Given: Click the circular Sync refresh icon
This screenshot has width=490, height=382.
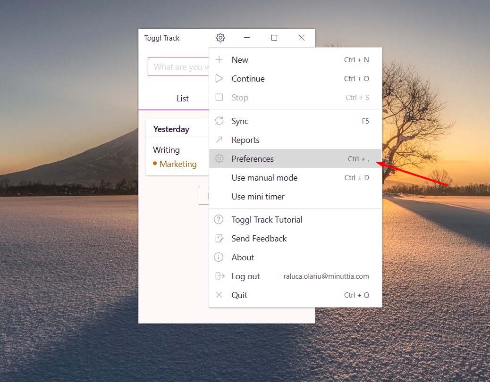Looking at the screenshot, I should 219,121.
